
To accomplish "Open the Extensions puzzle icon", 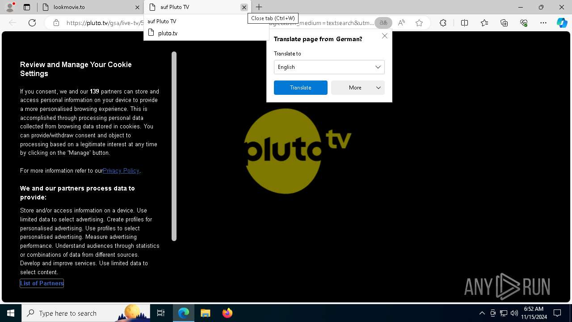I will coord(443,23).
